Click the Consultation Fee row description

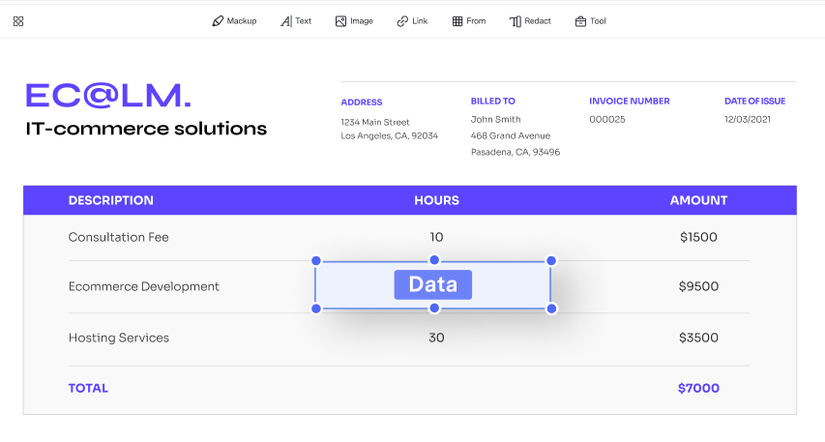click(118, 237)
